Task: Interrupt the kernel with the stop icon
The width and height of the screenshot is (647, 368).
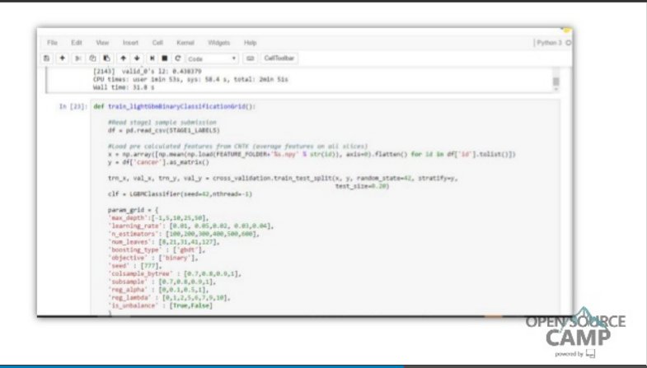Action: pos(164,58)
